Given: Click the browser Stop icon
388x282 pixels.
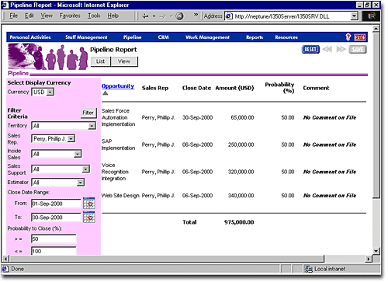Looking at the screenshot, I should (179, 16).
